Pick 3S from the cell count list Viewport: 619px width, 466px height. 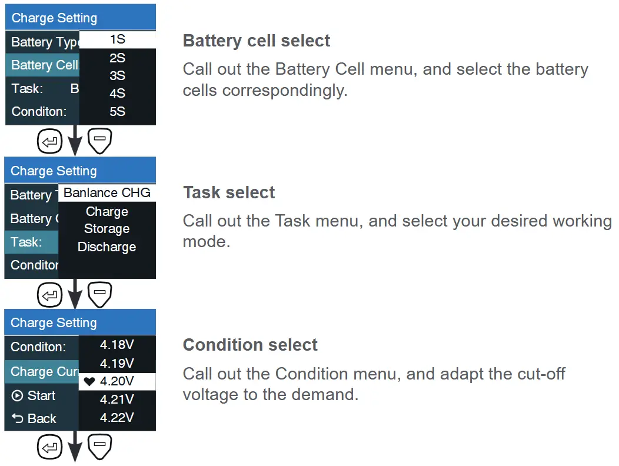point(118,75)
